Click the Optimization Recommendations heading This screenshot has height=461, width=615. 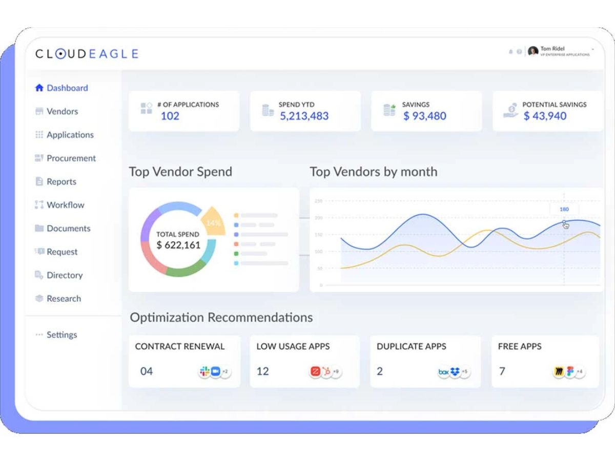point(221,318)
